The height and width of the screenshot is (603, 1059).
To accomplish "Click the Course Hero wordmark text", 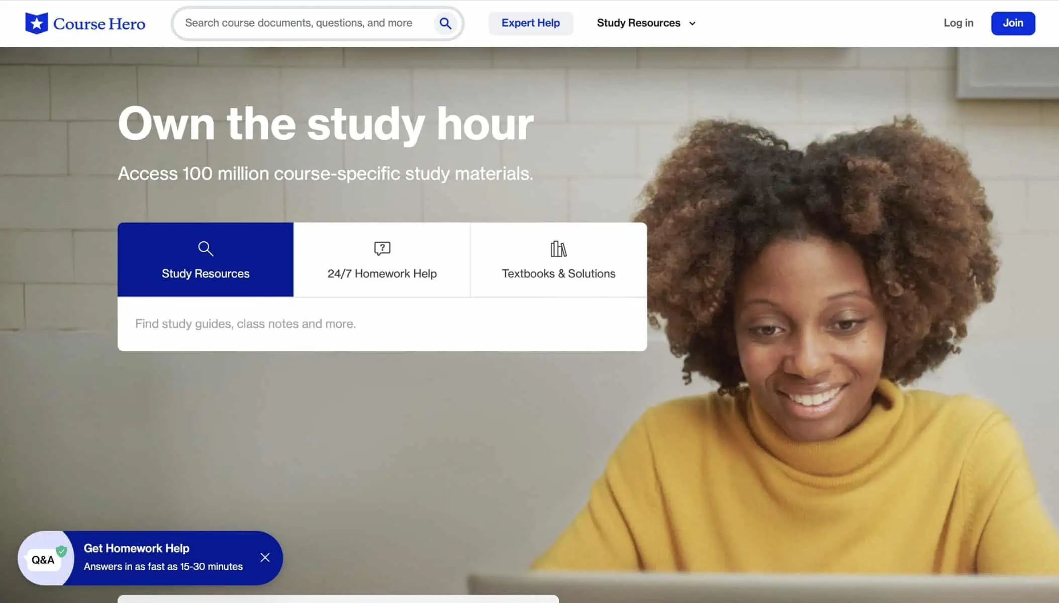I will click(99, 24).
